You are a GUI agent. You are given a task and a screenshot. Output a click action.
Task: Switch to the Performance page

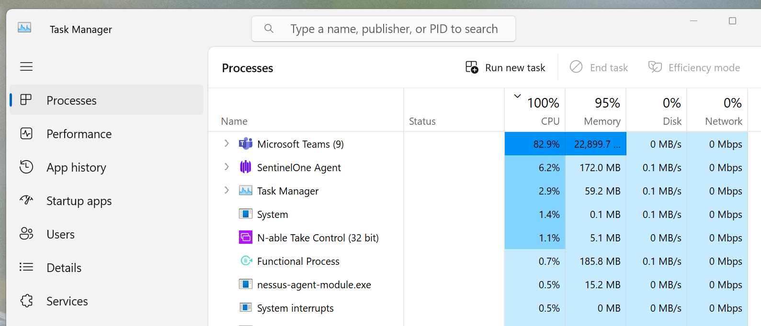pos(106,134)
